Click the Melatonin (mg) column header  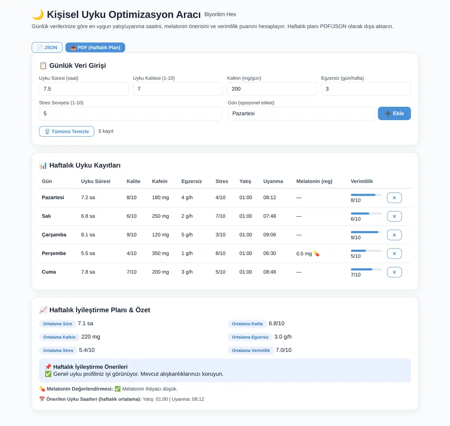tap(314, 181)
